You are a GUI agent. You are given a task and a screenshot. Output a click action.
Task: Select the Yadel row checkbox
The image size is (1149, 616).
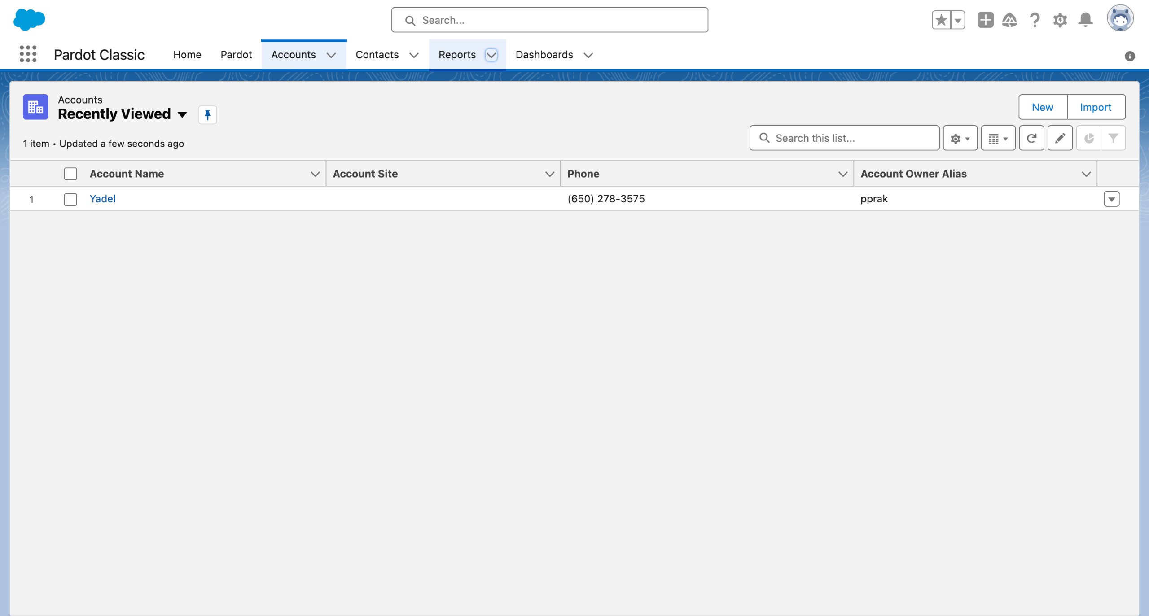click(70, 199)
